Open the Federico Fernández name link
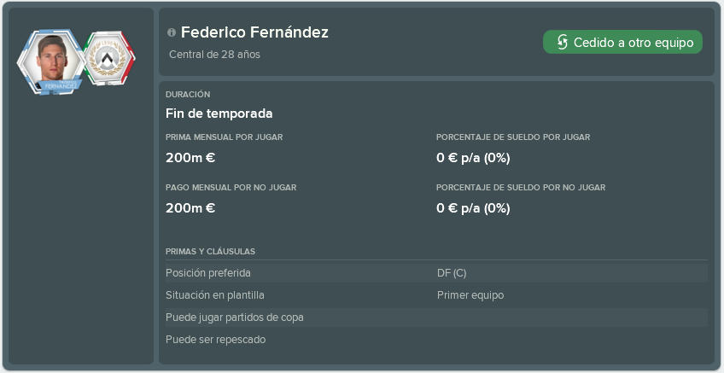 point(254,32)
